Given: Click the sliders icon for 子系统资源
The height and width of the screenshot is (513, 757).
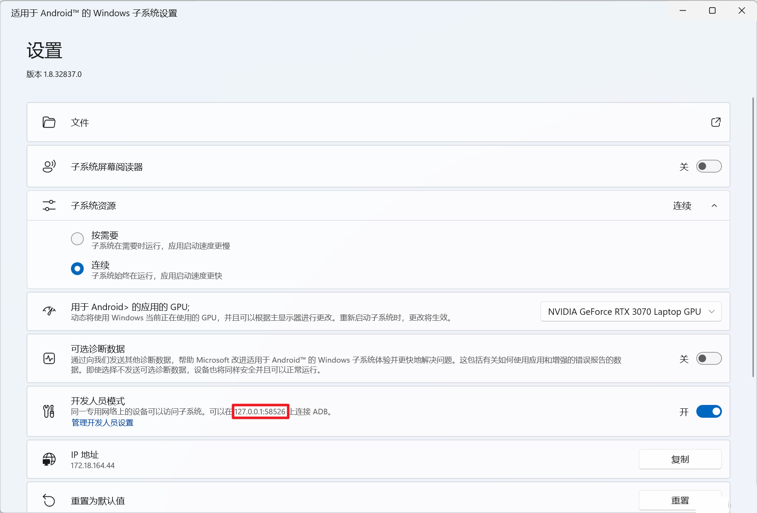Looking at the screenshot, I should tap(49, 205).
